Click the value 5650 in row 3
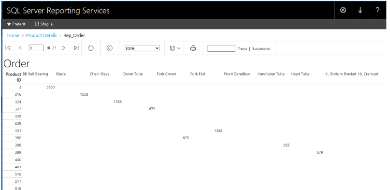 50,88
